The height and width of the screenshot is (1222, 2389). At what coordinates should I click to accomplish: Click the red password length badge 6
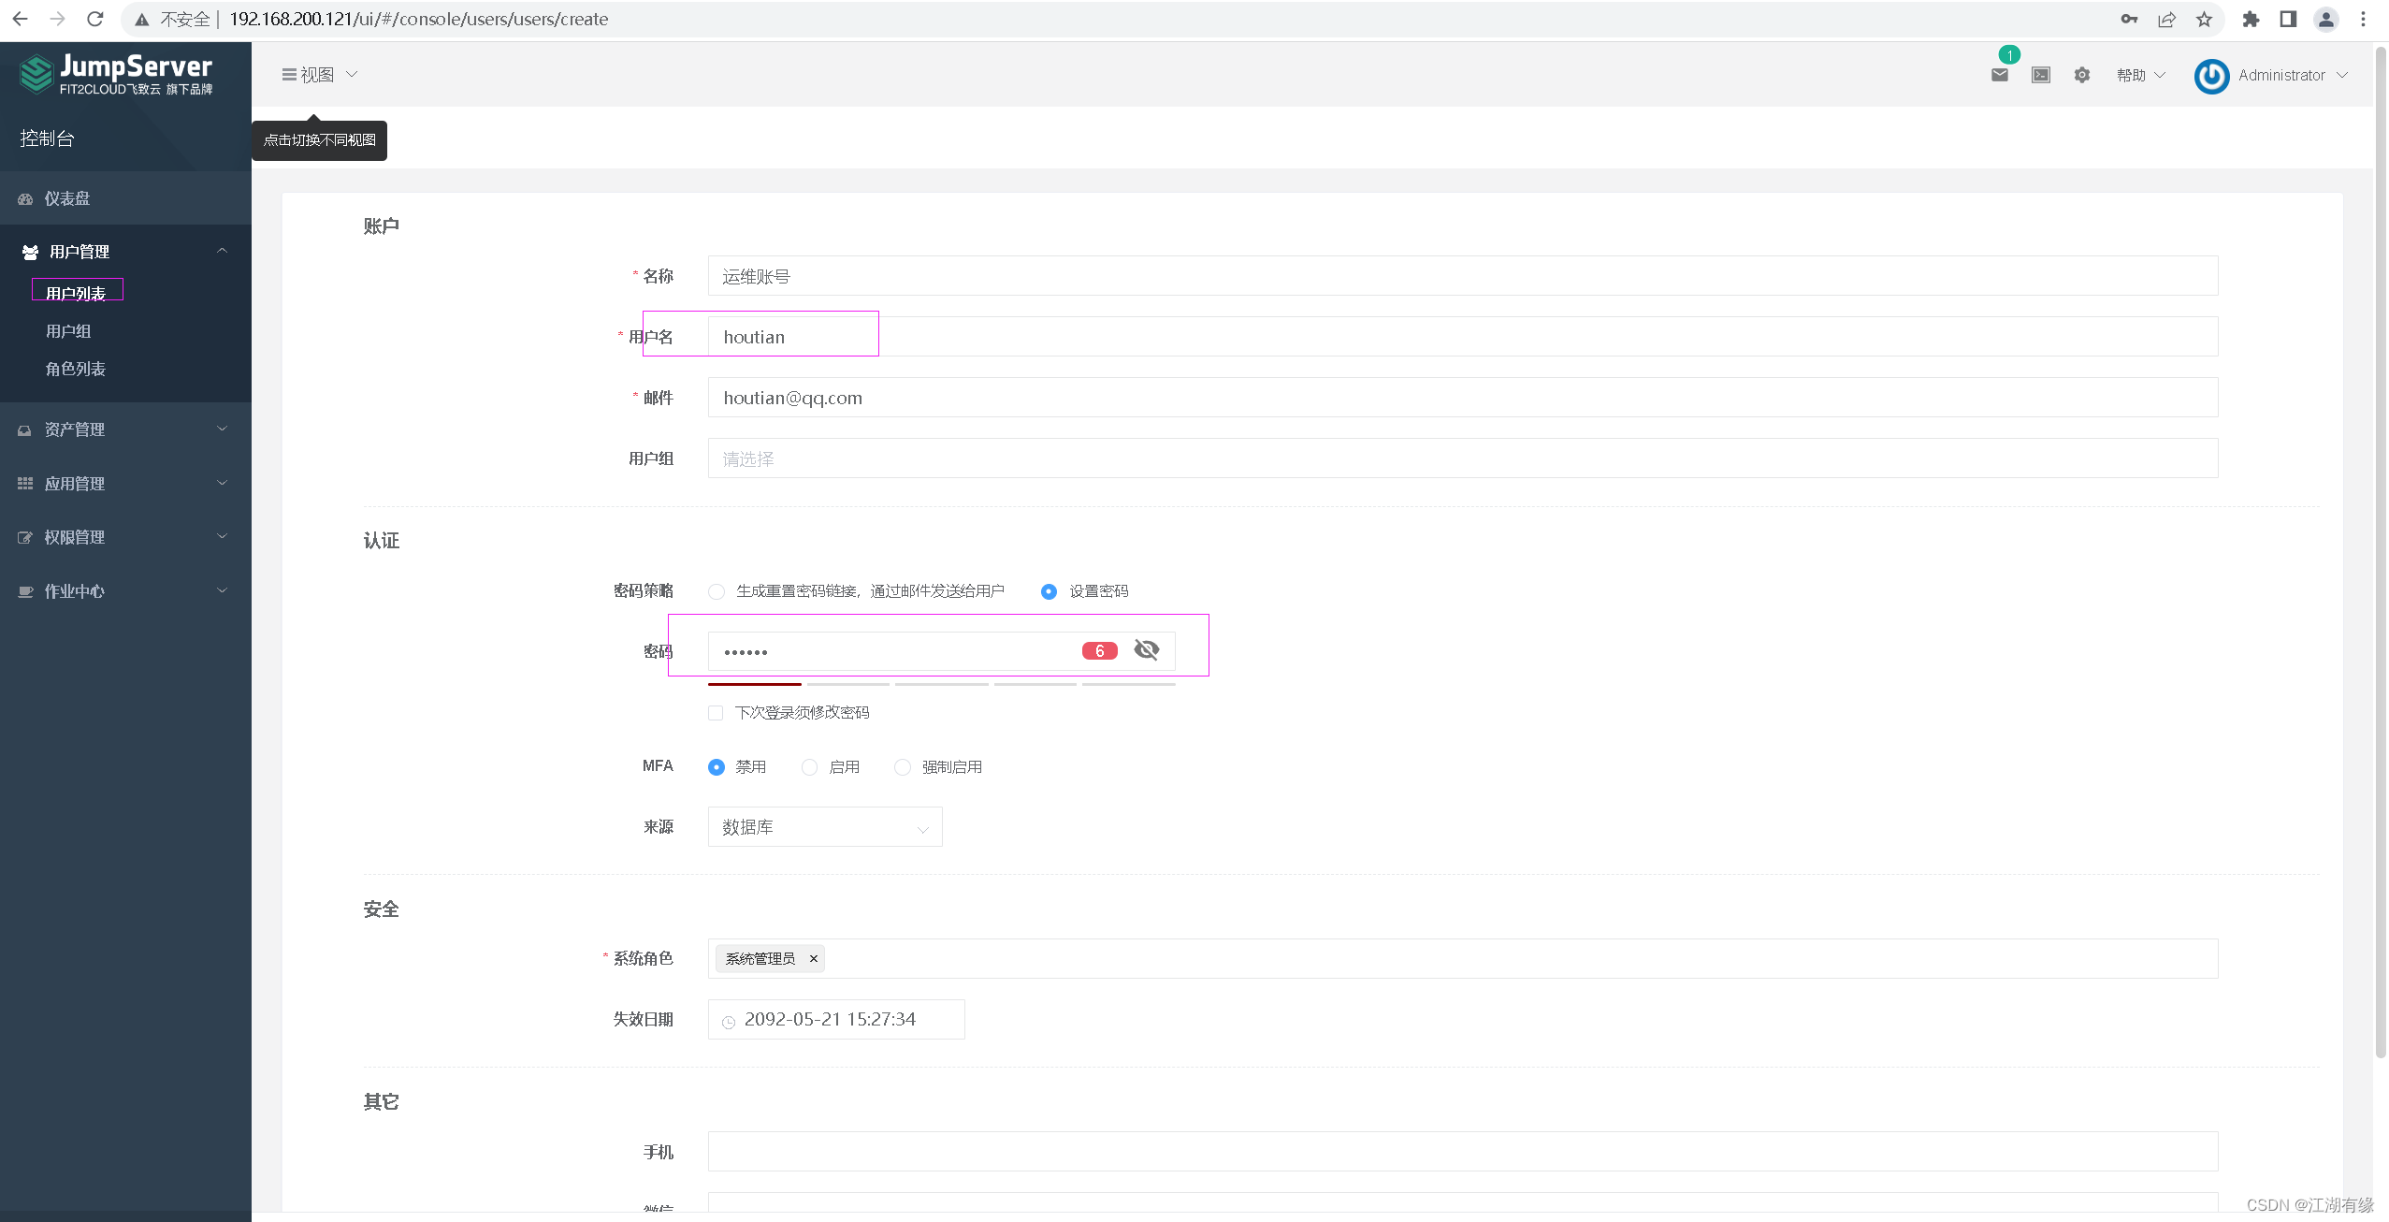tap(1100, 650)
